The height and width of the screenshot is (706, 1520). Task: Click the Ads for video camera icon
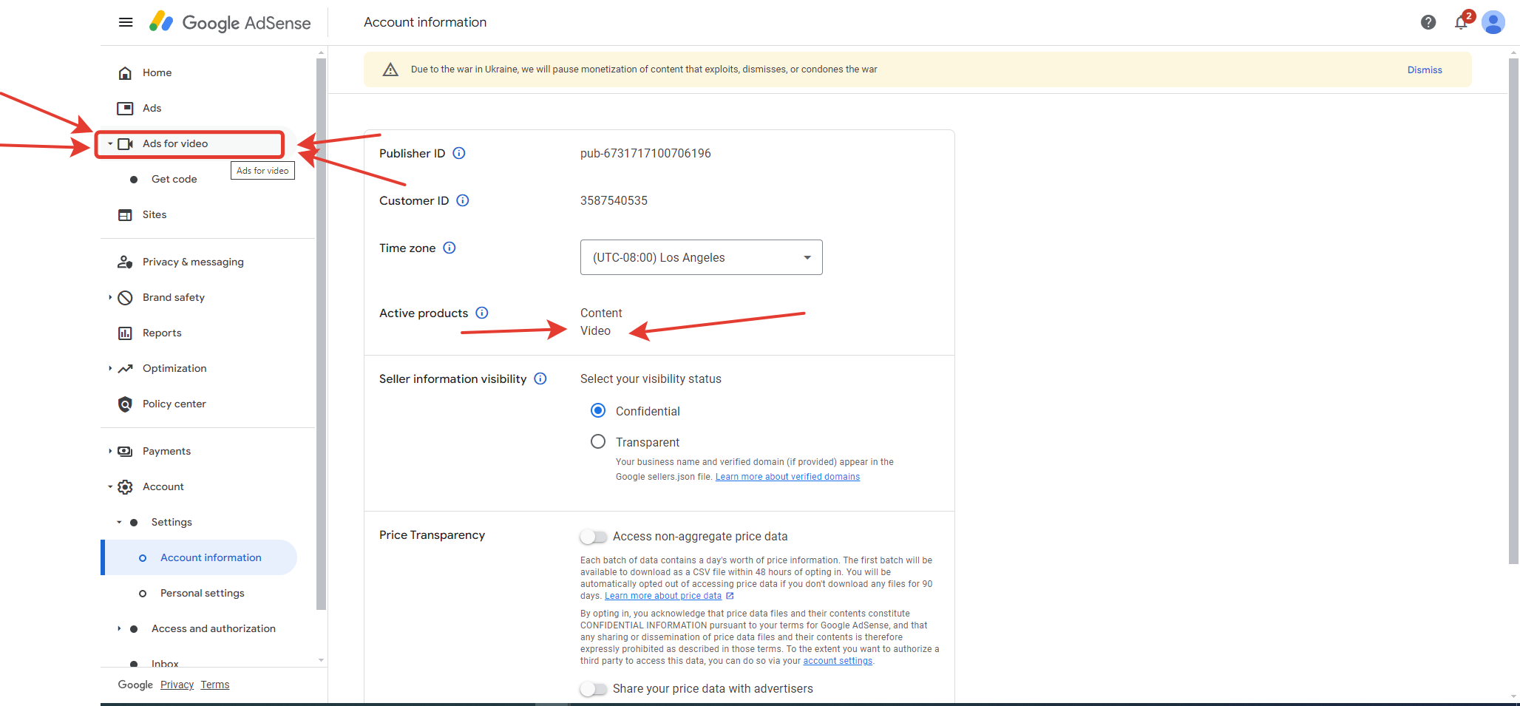tap(125, 143)
